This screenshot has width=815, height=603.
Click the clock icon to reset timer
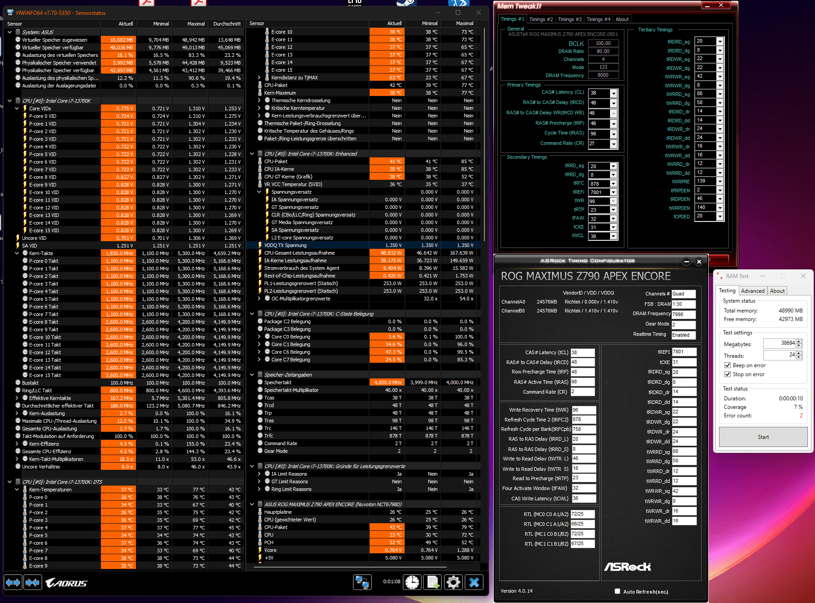(412, 582)
